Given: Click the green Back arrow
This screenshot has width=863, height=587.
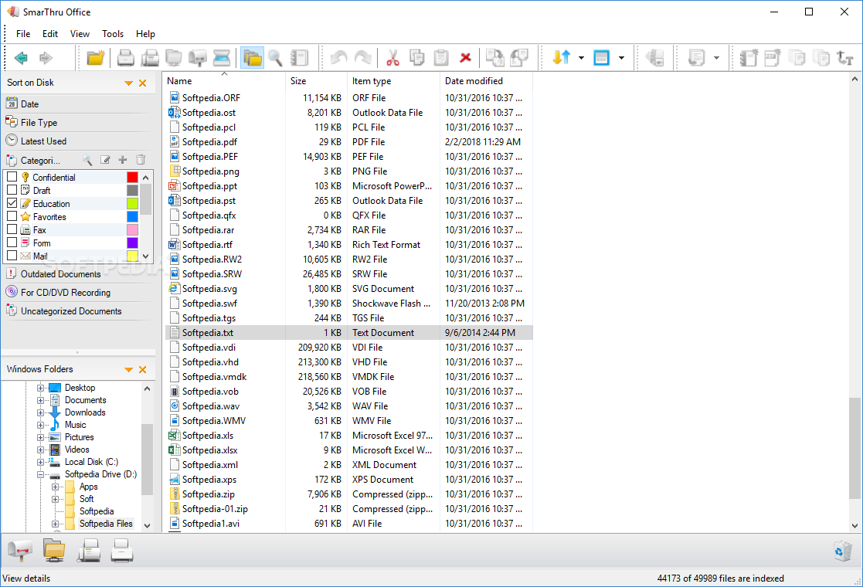Looking at the screenshot, I should coord(21,57).
